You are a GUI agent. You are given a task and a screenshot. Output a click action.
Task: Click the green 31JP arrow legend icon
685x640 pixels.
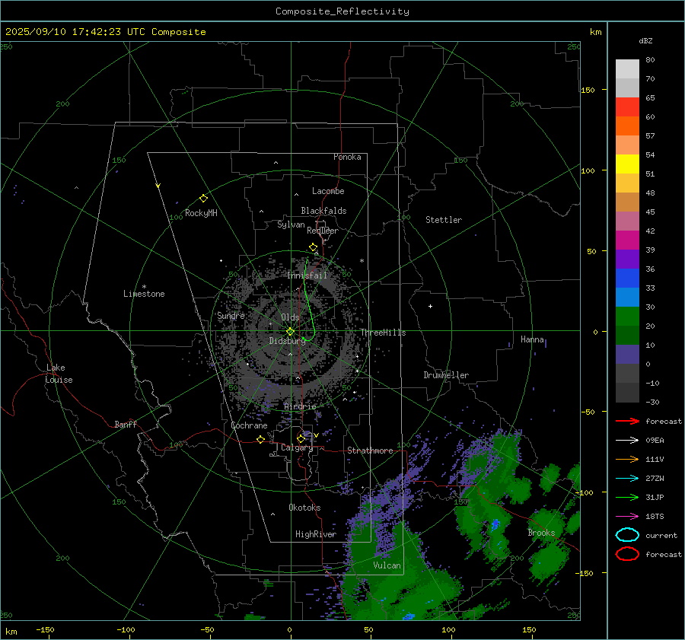click(x=627, y=497)
